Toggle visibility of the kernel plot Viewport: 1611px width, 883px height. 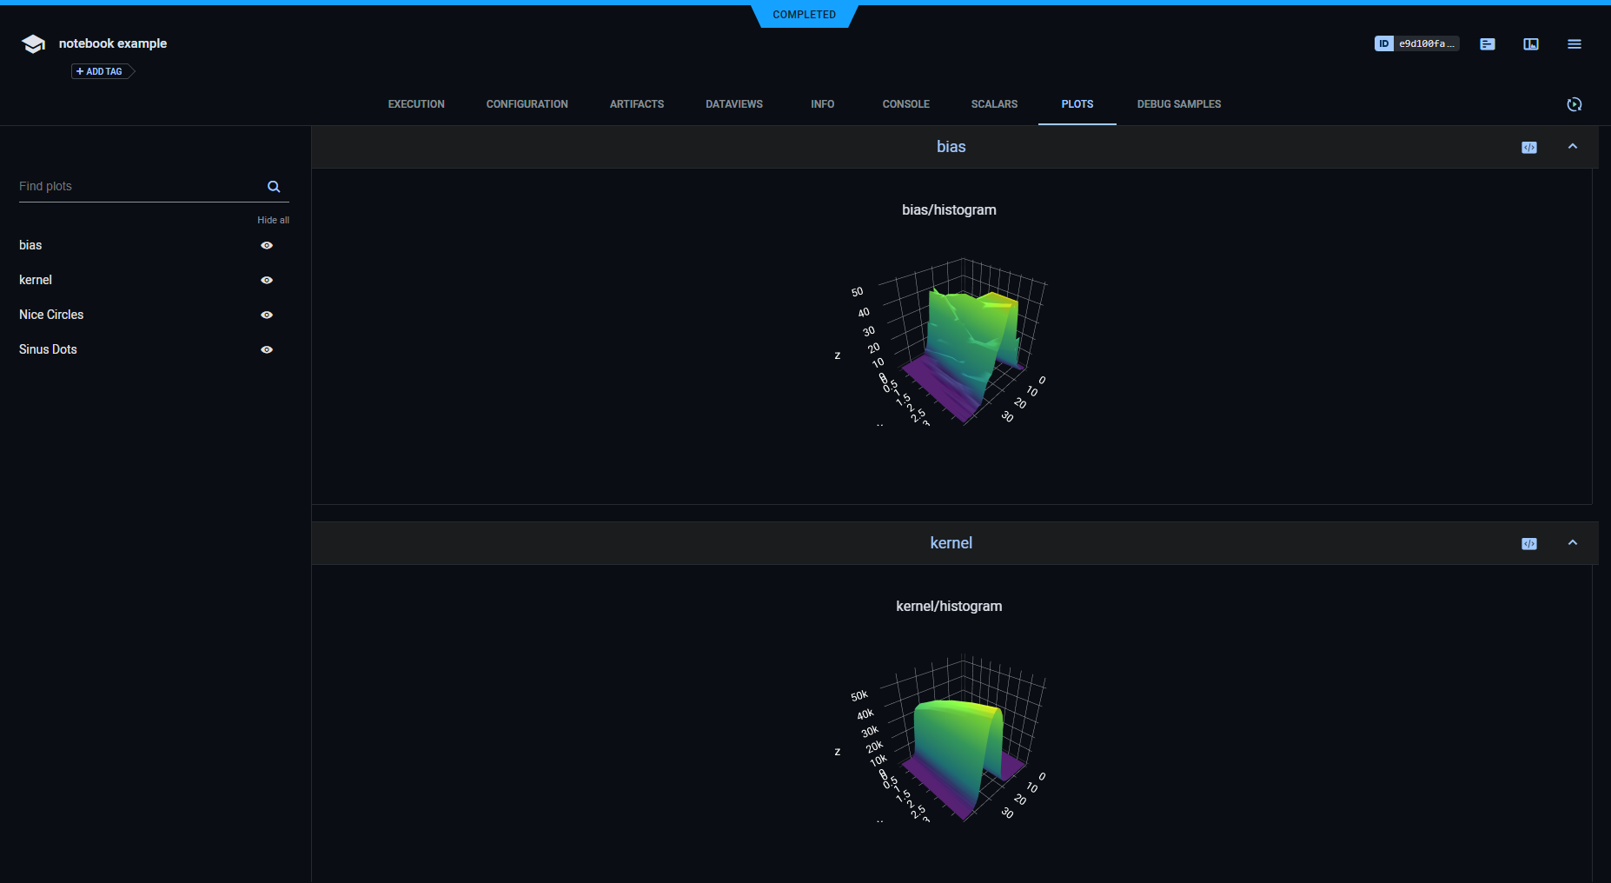click(267, 281)
